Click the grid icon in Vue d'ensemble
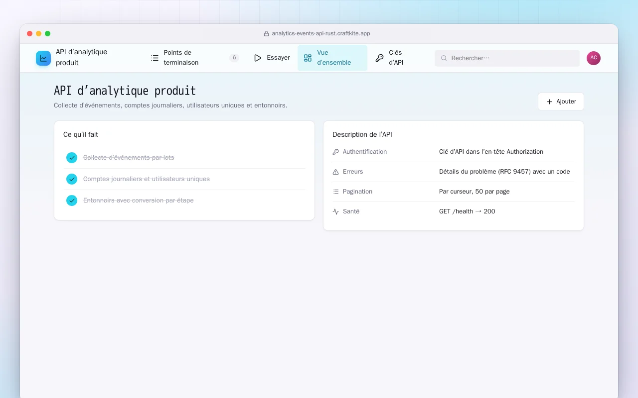638x398 pixels. point(308,58)
